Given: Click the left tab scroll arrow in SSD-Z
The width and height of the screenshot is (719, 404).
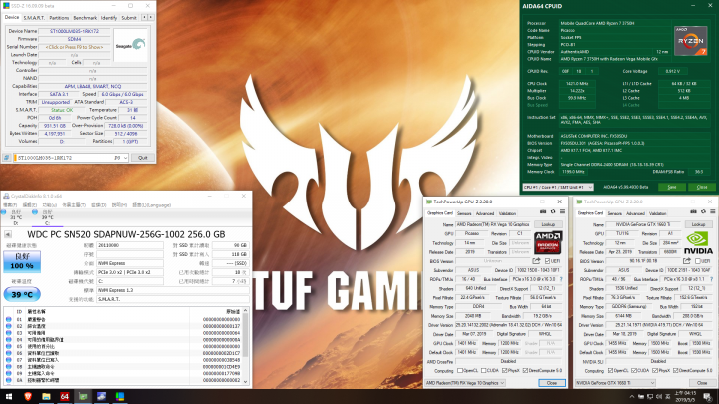Looking at the screenshot, I should click(144, 17).
